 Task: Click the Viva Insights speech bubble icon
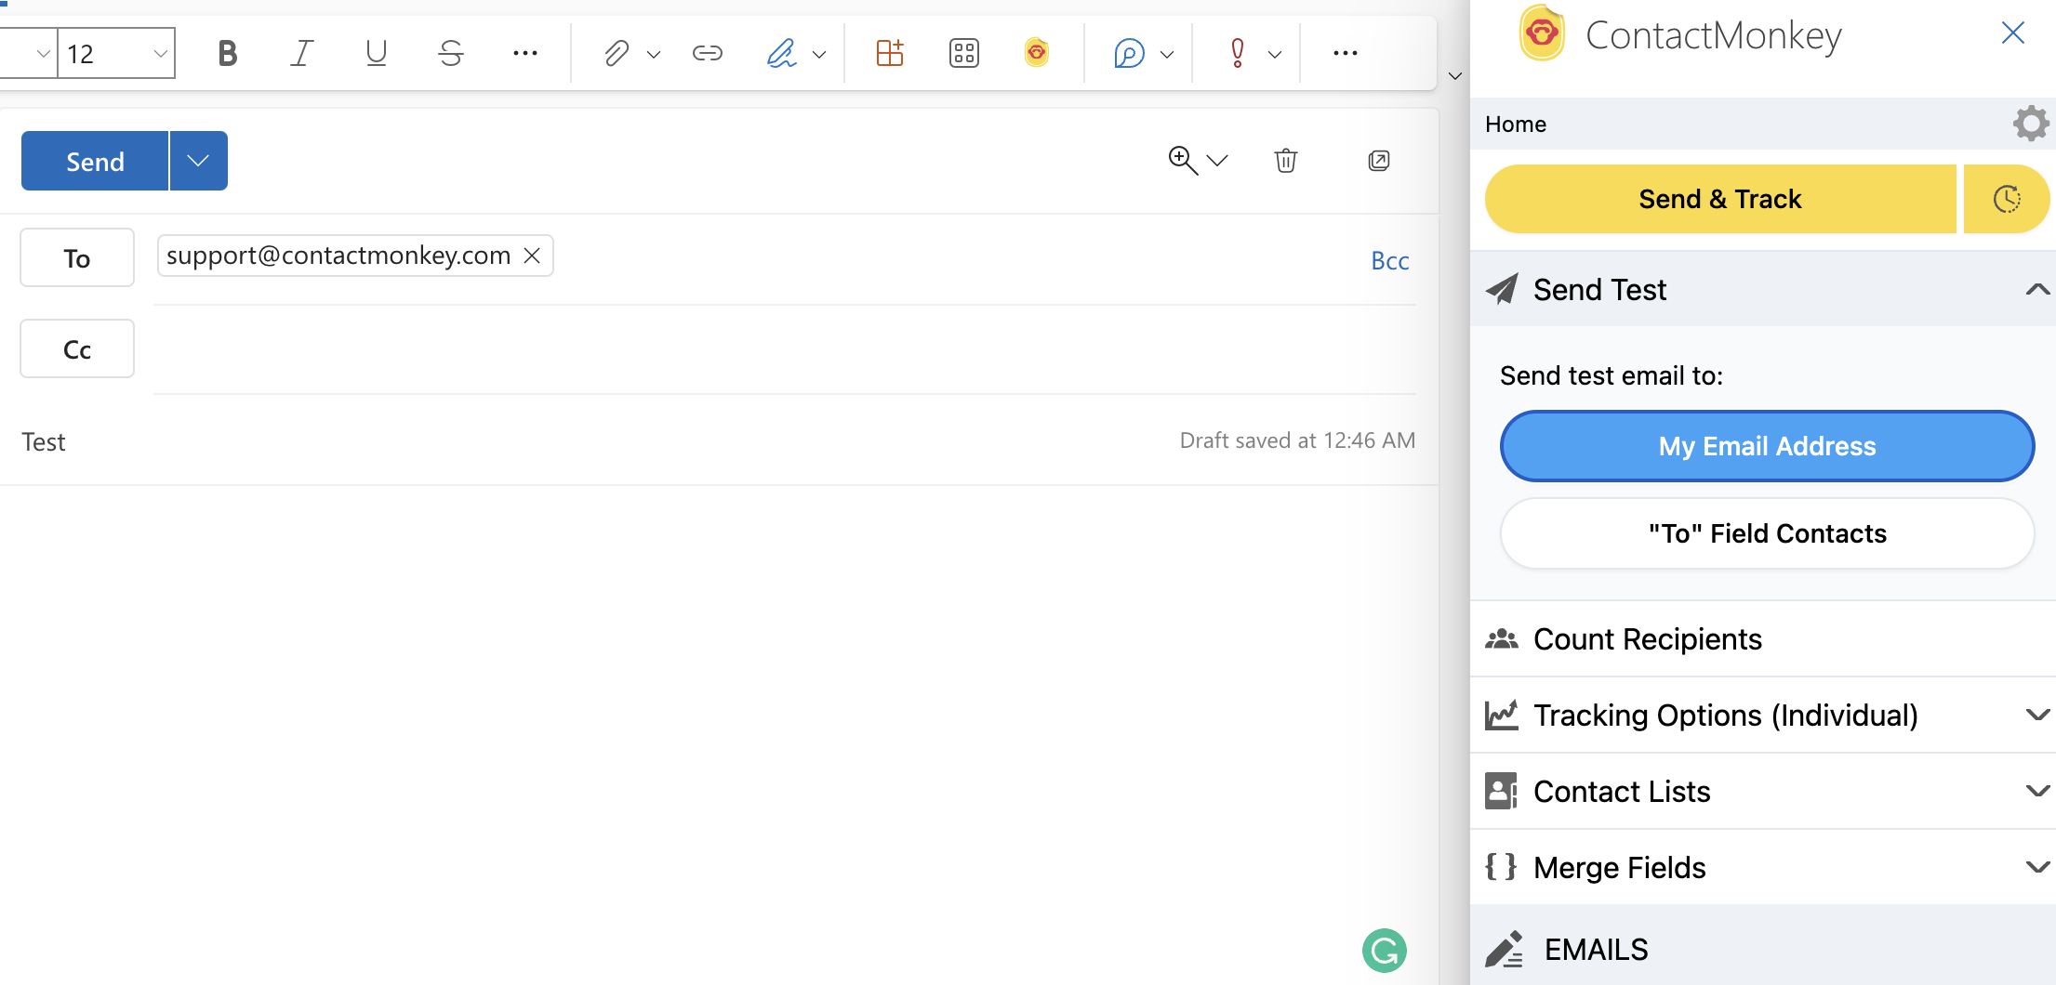coord(1128,53)
